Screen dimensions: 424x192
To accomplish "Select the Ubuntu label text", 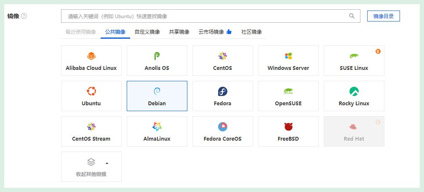I will point(91,103).
